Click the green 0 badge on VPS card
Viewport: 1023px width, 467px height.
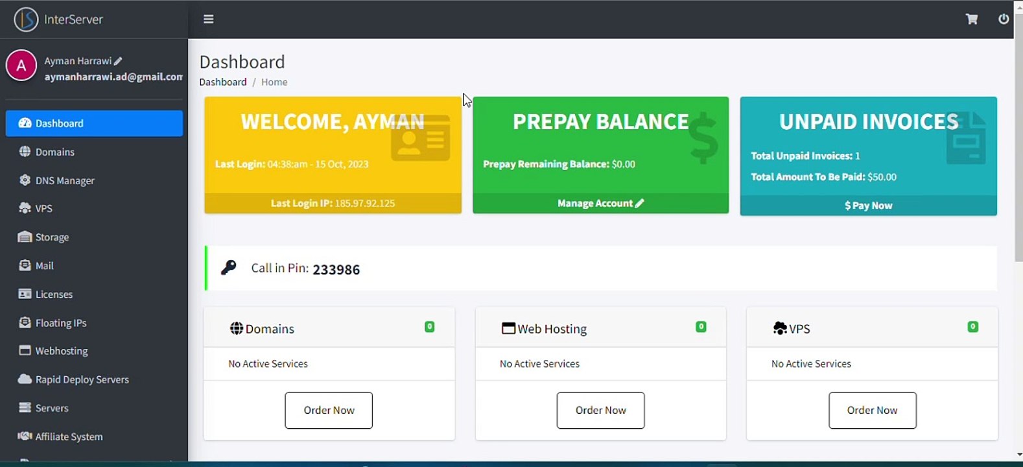point(972,327)
